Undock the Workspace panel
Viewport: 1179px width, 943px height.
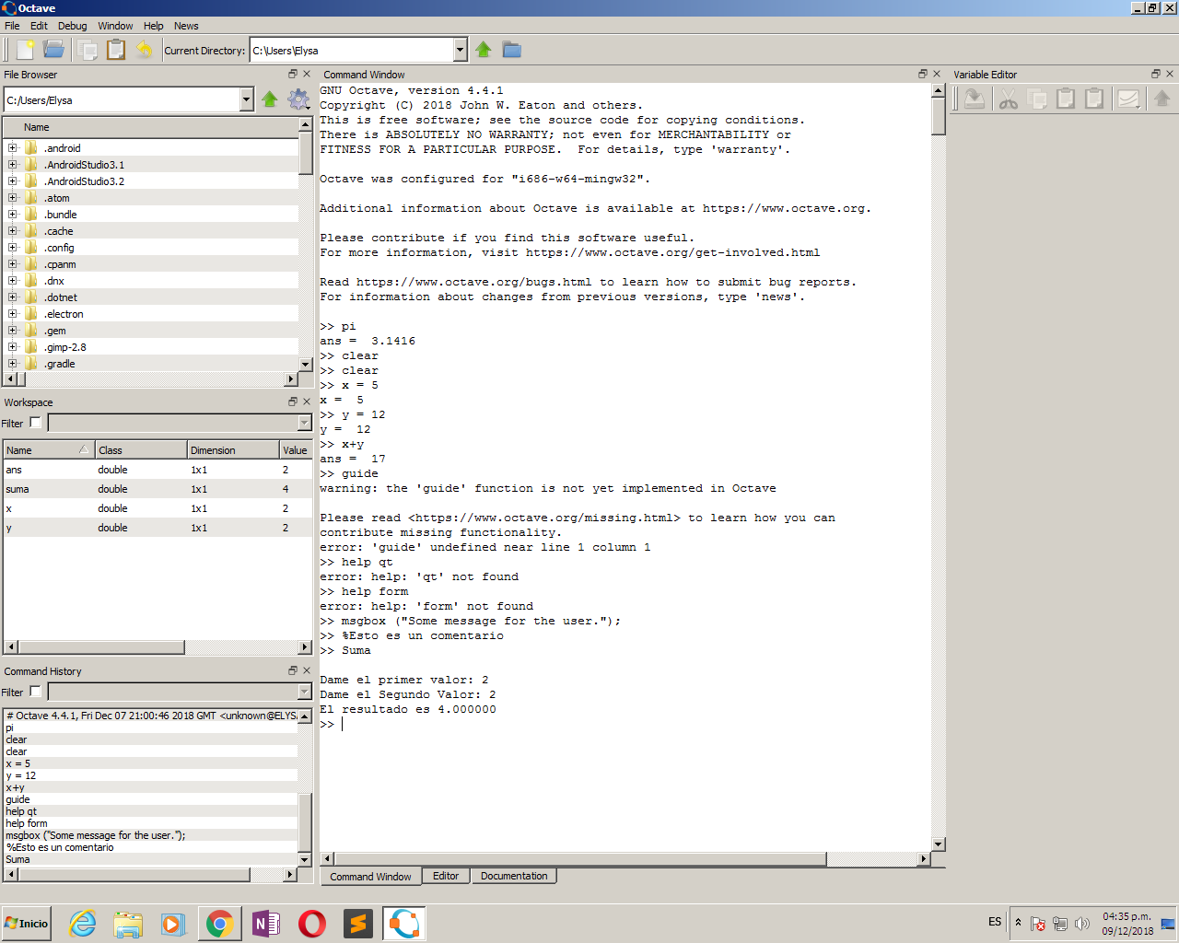tap(293, 402)
